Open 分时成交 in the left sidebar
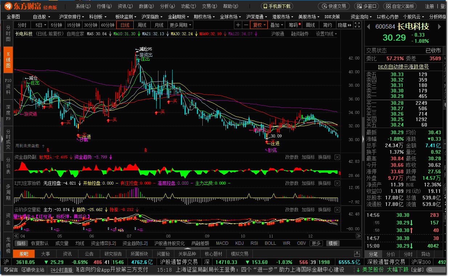Viewport: 449px width, 277px height. [8, 139]
